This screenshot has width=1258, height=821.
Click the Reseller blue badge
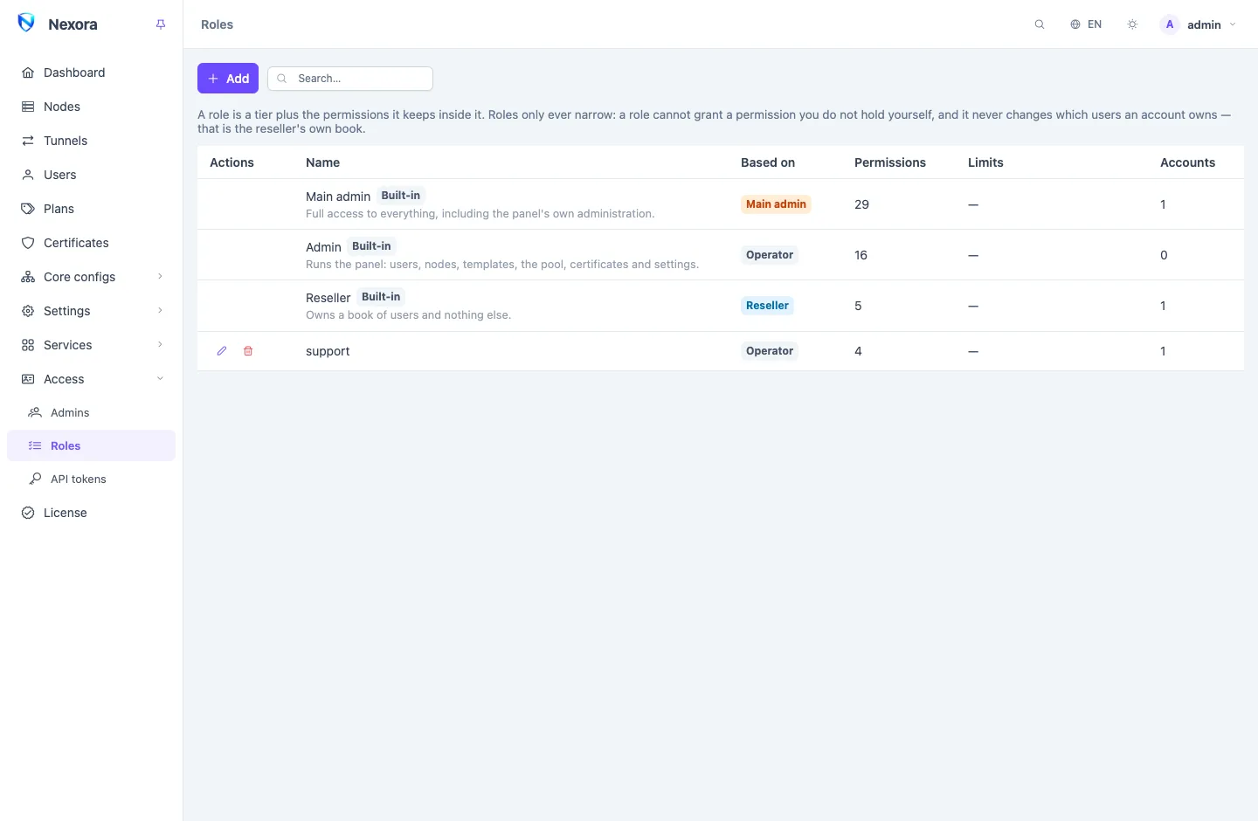pos(767,306)
